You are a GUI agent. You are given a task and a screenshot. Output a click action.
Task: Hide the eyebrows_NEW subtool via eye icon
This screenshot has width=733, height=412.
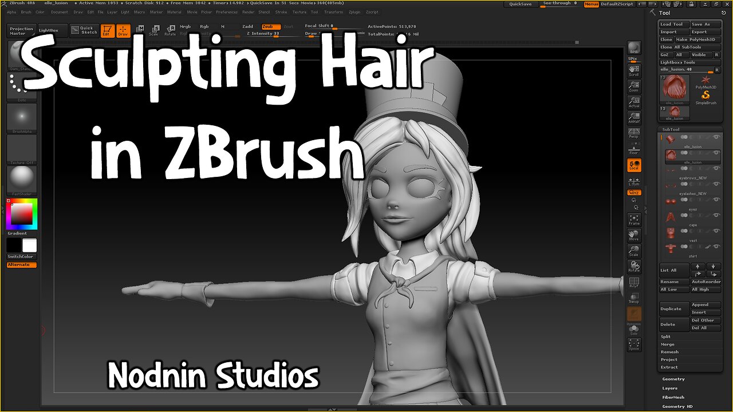[716, 169]
